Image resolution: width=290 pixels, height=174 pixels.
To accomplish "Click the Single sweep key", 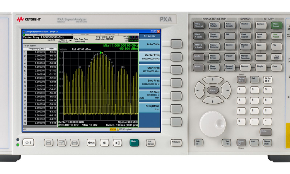I will point(261,68).
